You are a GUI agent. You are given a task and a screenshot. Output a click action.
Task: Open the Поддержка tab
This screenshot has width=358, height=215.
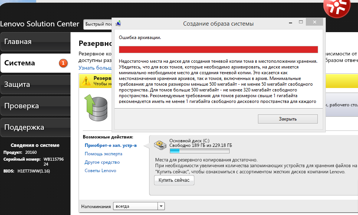(35, 127)
